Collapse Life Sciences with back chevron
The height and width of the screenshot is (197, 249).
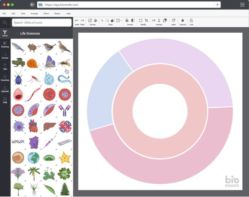[x=17, y=34]
